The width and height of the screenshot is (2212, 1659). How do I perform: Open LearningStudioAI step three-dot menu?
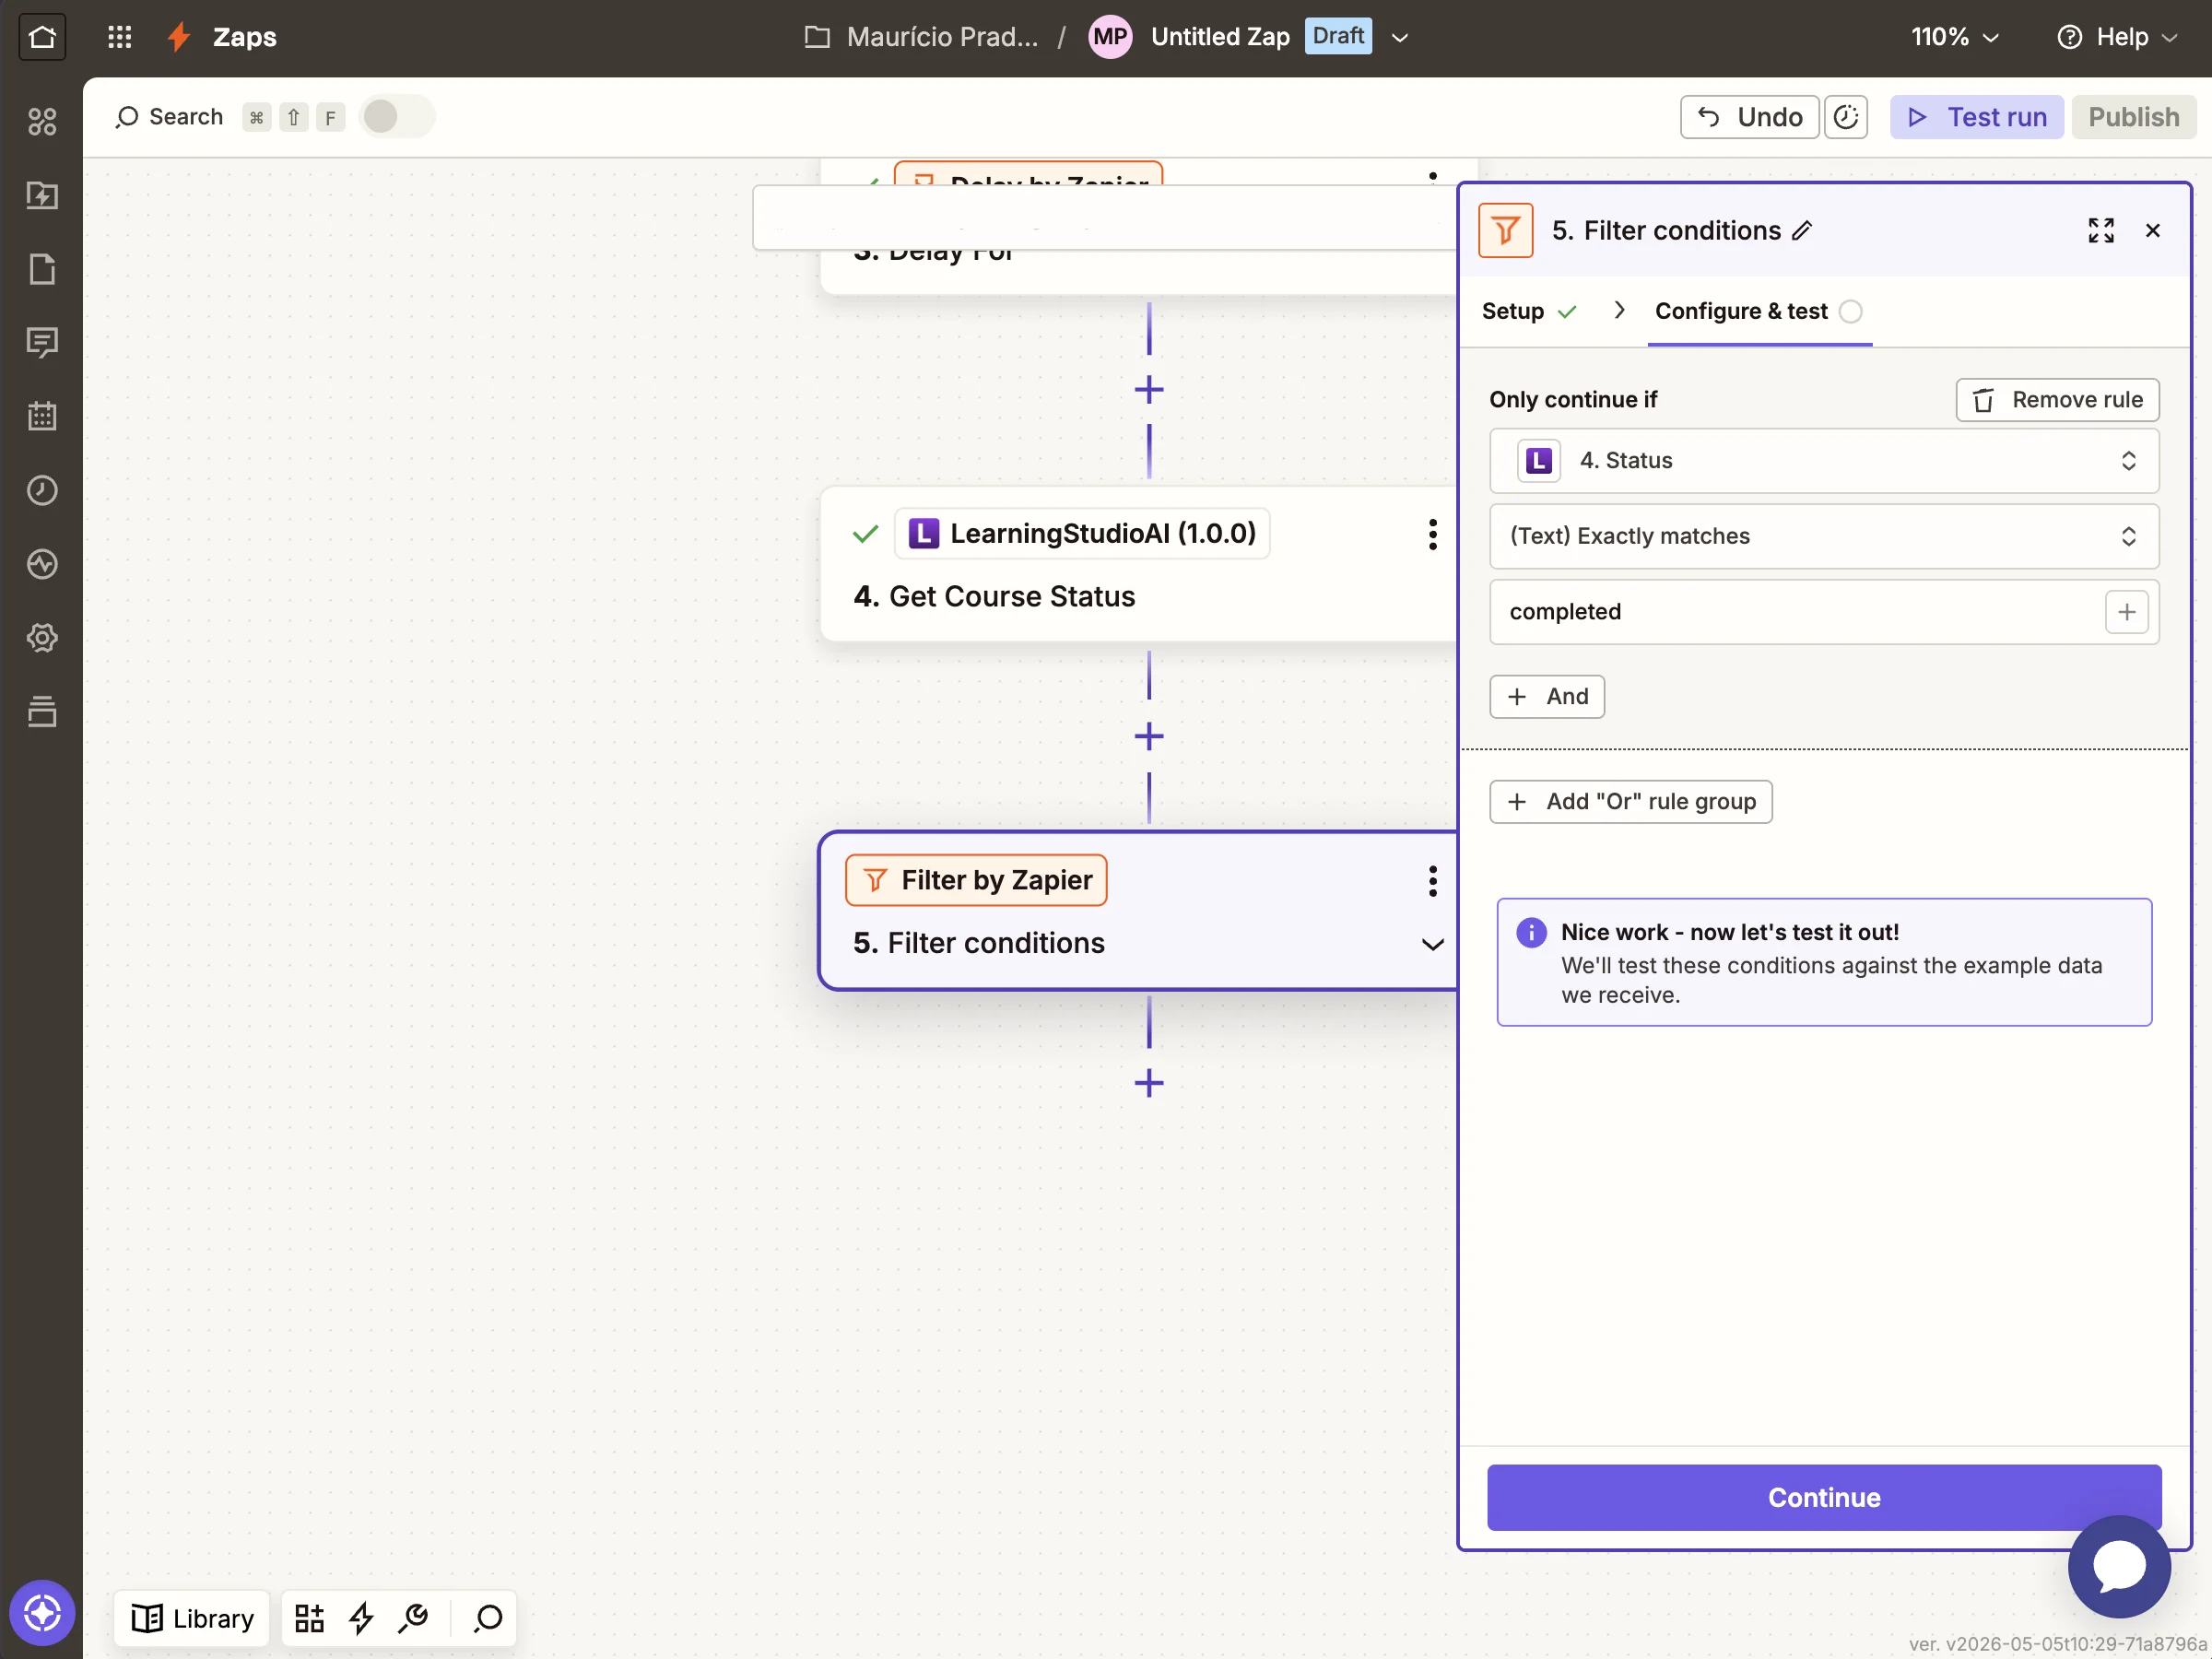1432,534
